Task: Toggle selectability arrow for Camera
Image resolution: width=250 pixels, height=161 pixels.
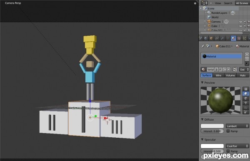Action: pyautogui.click(x=245, y=22)
